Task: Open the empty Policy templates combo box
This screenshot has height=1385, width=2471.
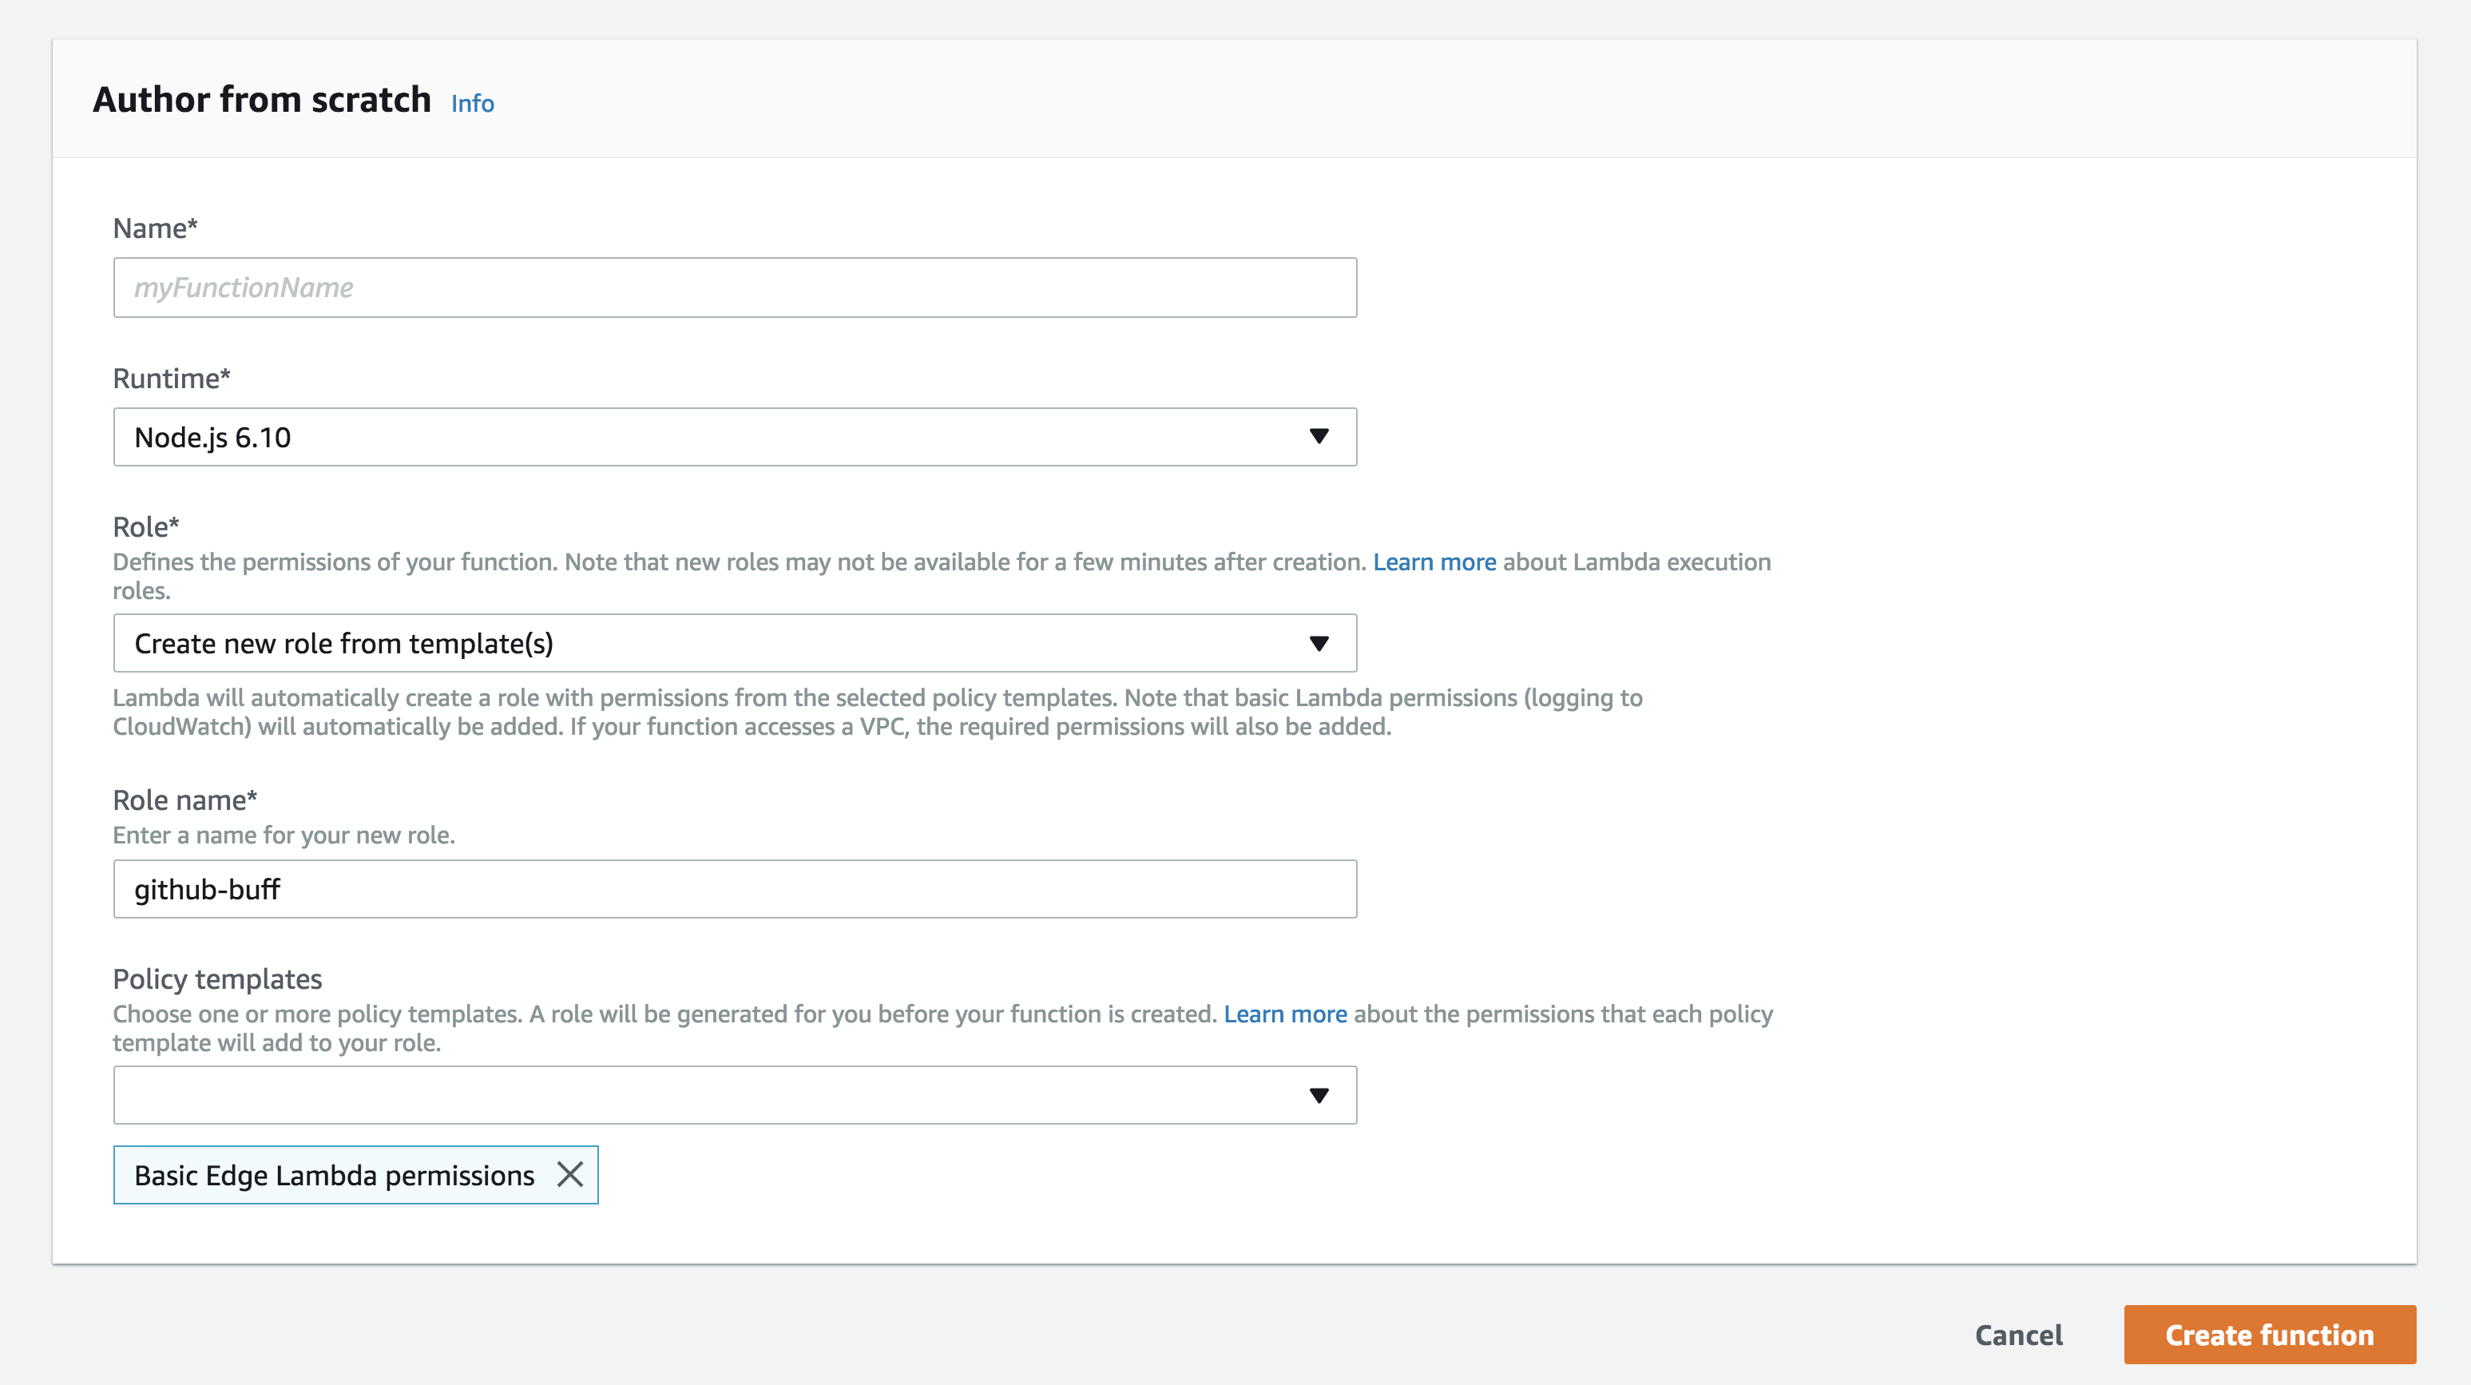Action: point(710,1095)
